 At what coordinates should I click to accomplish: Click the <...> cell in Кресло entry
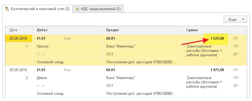(x=40, y=54)
